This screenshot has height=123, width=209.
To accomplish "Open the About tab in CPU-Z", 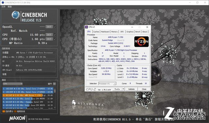I will click(145, 32).
